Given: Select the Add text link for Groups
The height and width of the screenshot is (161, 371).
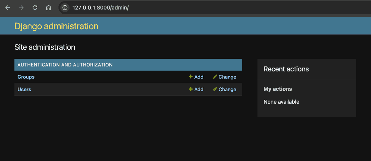Looking at the screenshot, I should point(199,77).
